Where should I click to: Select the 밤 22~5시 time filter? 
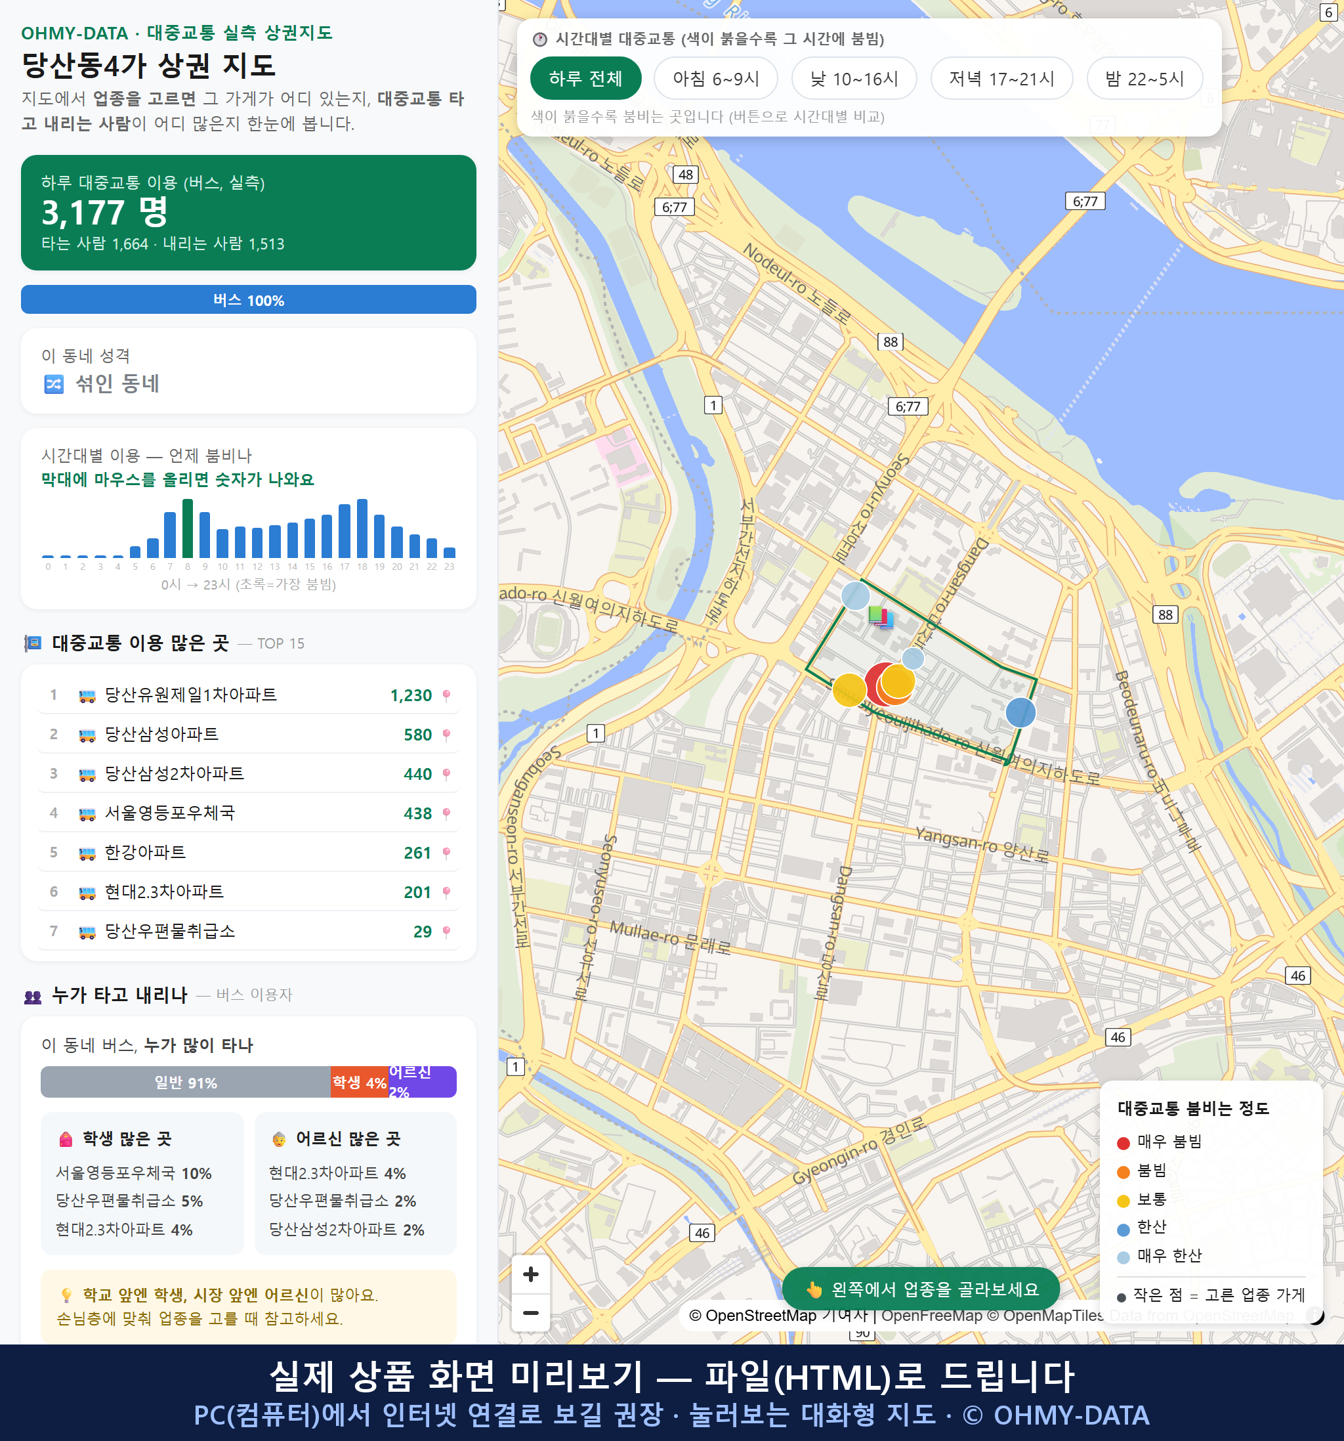1144,78
